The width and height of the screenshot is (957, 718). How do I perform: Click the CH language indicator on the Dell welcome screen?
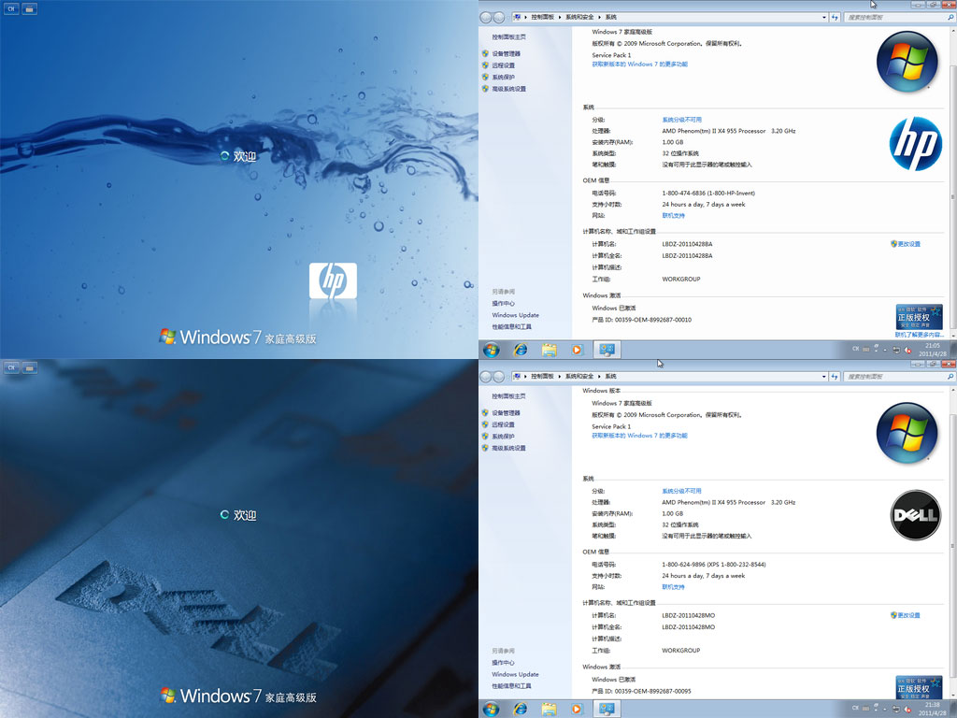point(11,367)
